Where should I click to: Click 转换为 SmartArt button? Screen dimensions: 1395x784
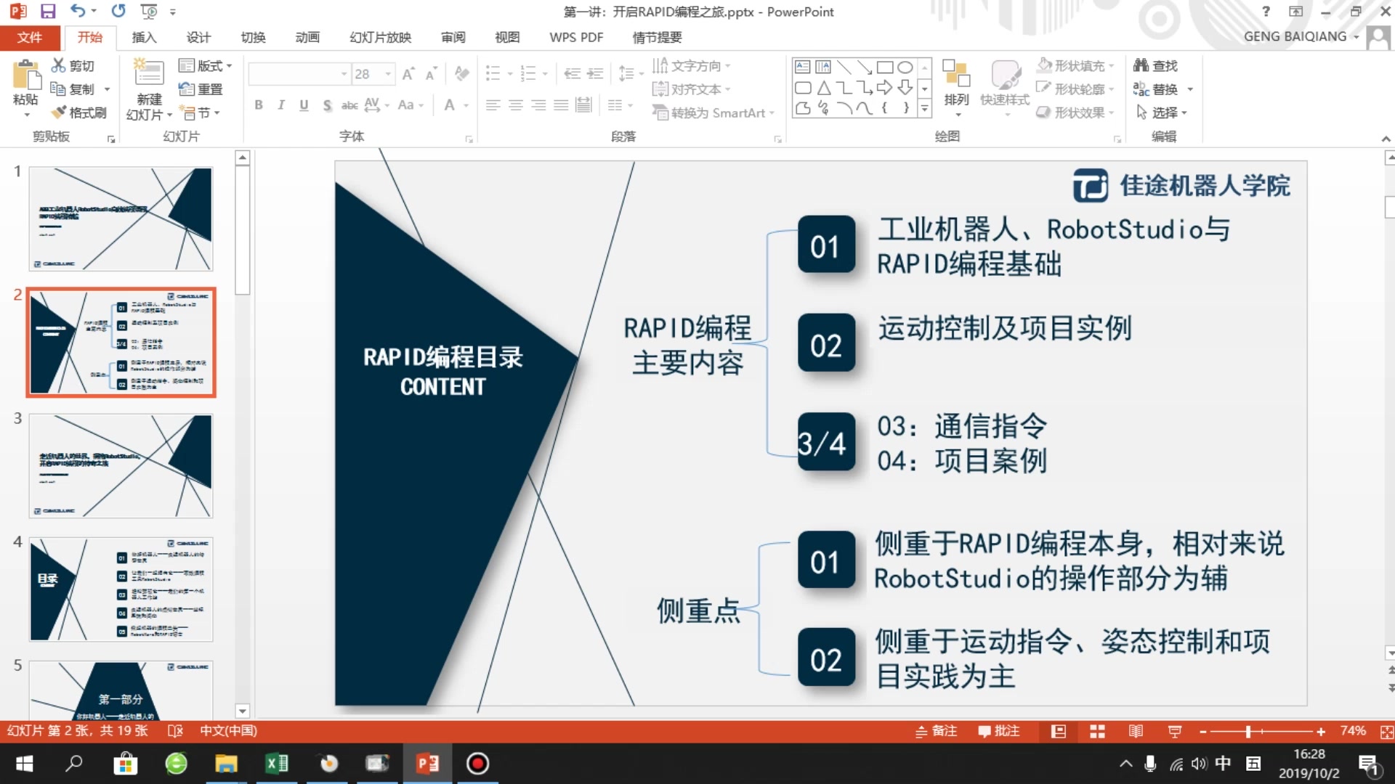click(x=713, y=113)
